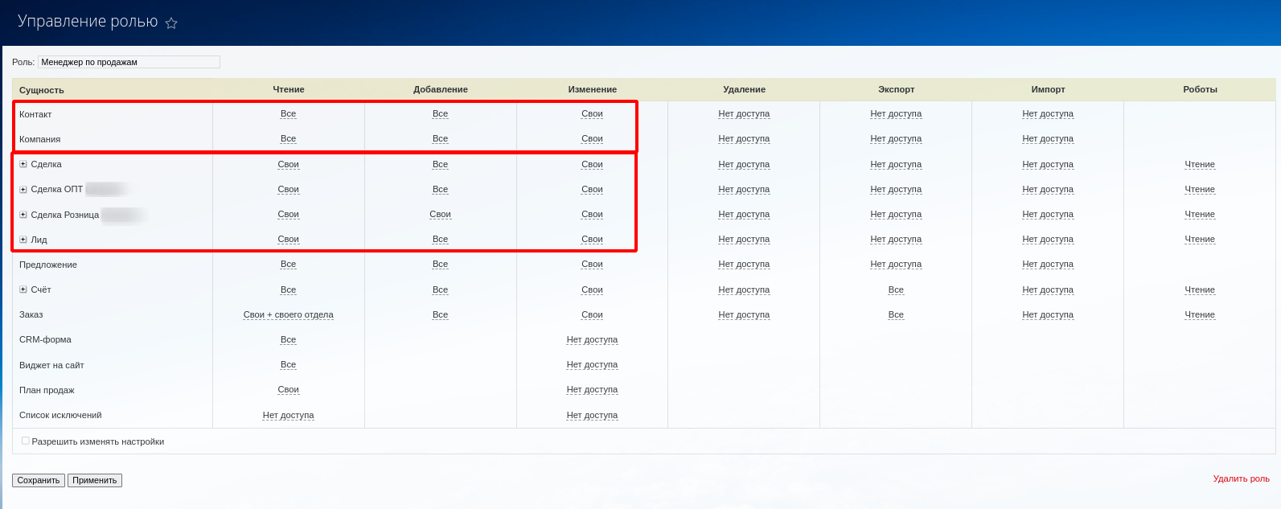Expand the Сделка row

click(23, 164)
